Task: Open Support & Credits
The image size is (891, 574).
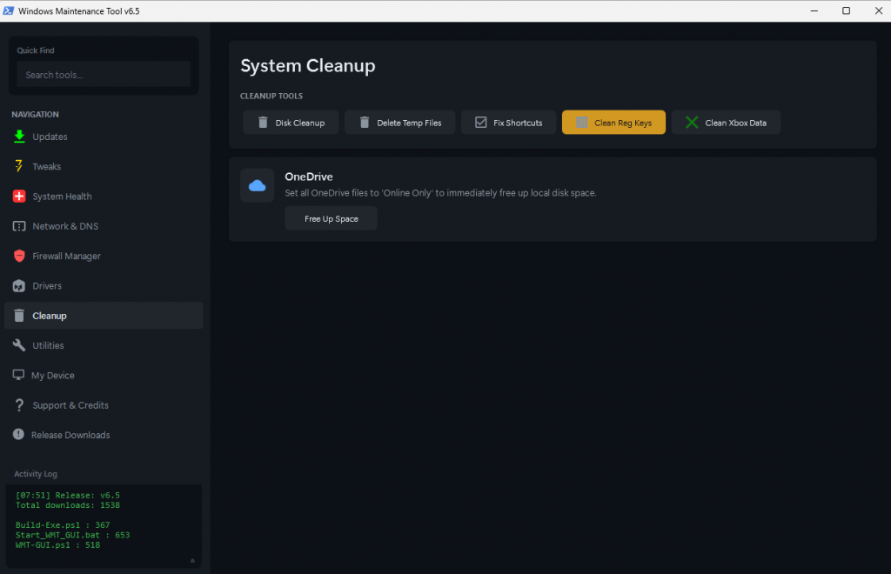Action: pyautogui.click(x=104, y=404)
